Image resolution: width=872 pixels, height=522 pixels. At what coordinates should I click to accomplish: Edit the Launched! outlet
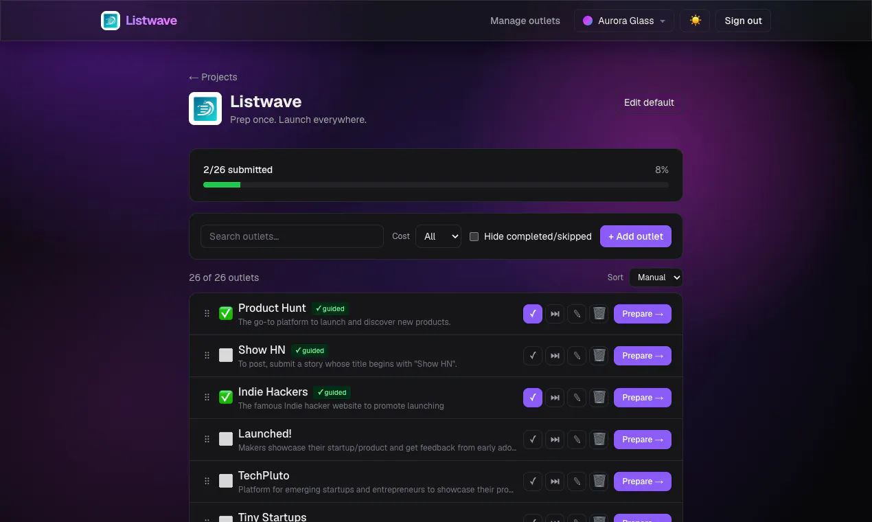(577, 440)
